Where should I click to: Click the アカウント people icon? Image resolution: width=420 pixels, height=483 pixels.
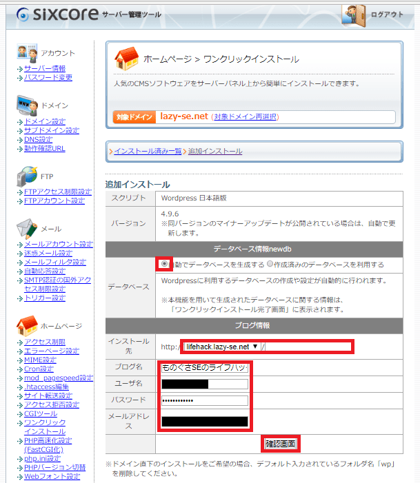point(27,52)
